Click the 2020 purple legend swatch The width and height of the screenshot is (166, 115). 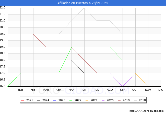point(103,100)
